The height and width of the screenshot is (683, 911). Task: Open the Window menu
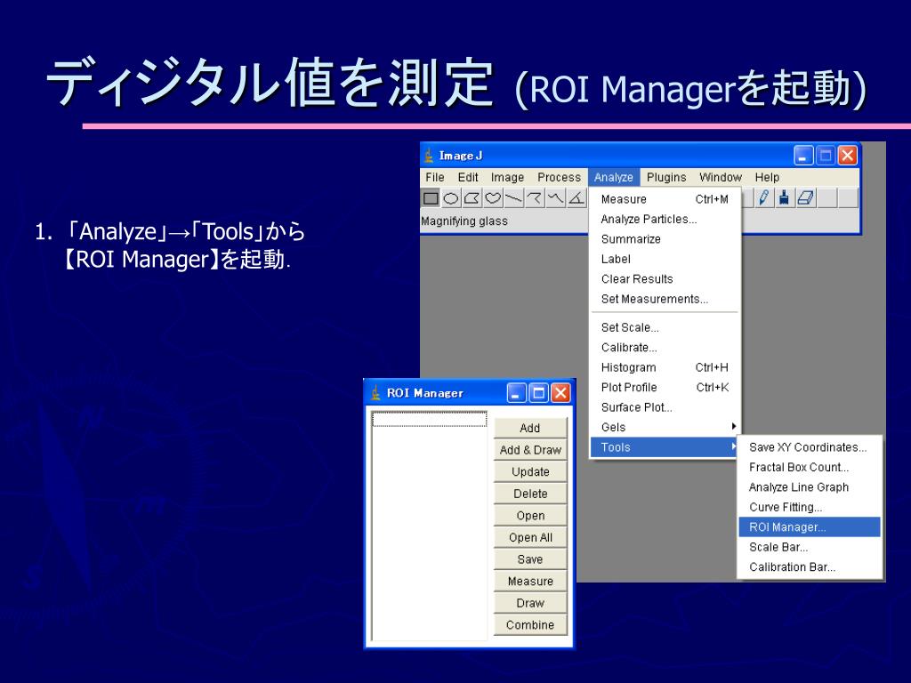coord(721,177)
